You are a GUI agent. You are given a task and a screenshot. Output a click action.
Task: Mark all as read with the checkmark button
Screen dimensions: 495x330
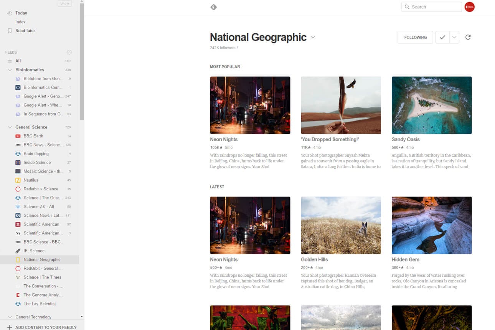click(442, 37)
